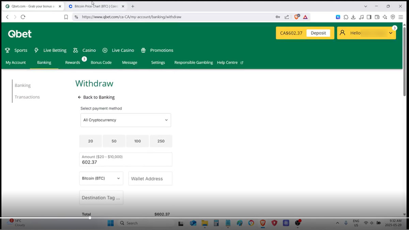Click the music note playlist icon
This screenshot has height=230, width=409.
pyautogui.click(x=361, y=17)
